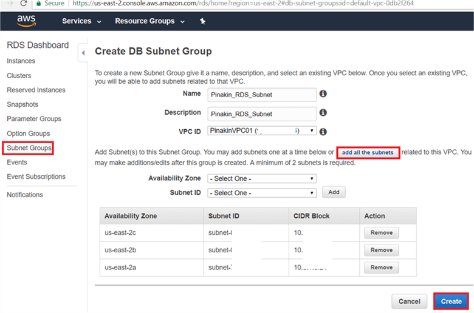Remove the us-east-2b subnet row
Screen dimensions: 474x313
[x=382, y=251]
